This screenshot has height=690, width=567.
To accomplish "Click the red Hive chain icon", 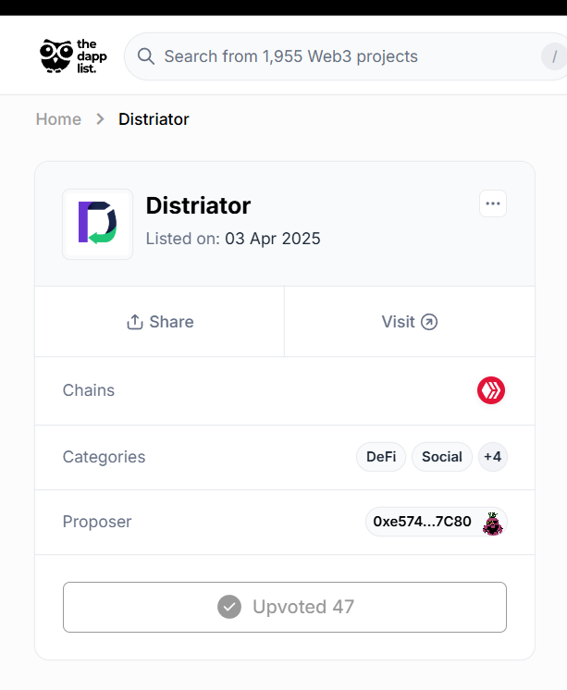I will (491, 390).
